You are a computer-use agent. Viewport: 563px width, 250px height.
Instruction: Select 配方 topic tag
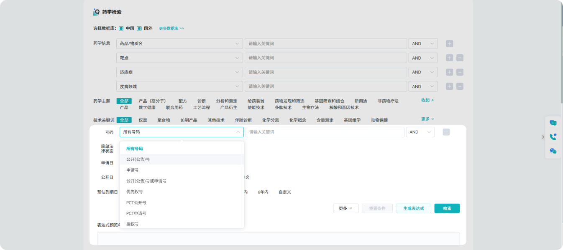tap(183, 101)
